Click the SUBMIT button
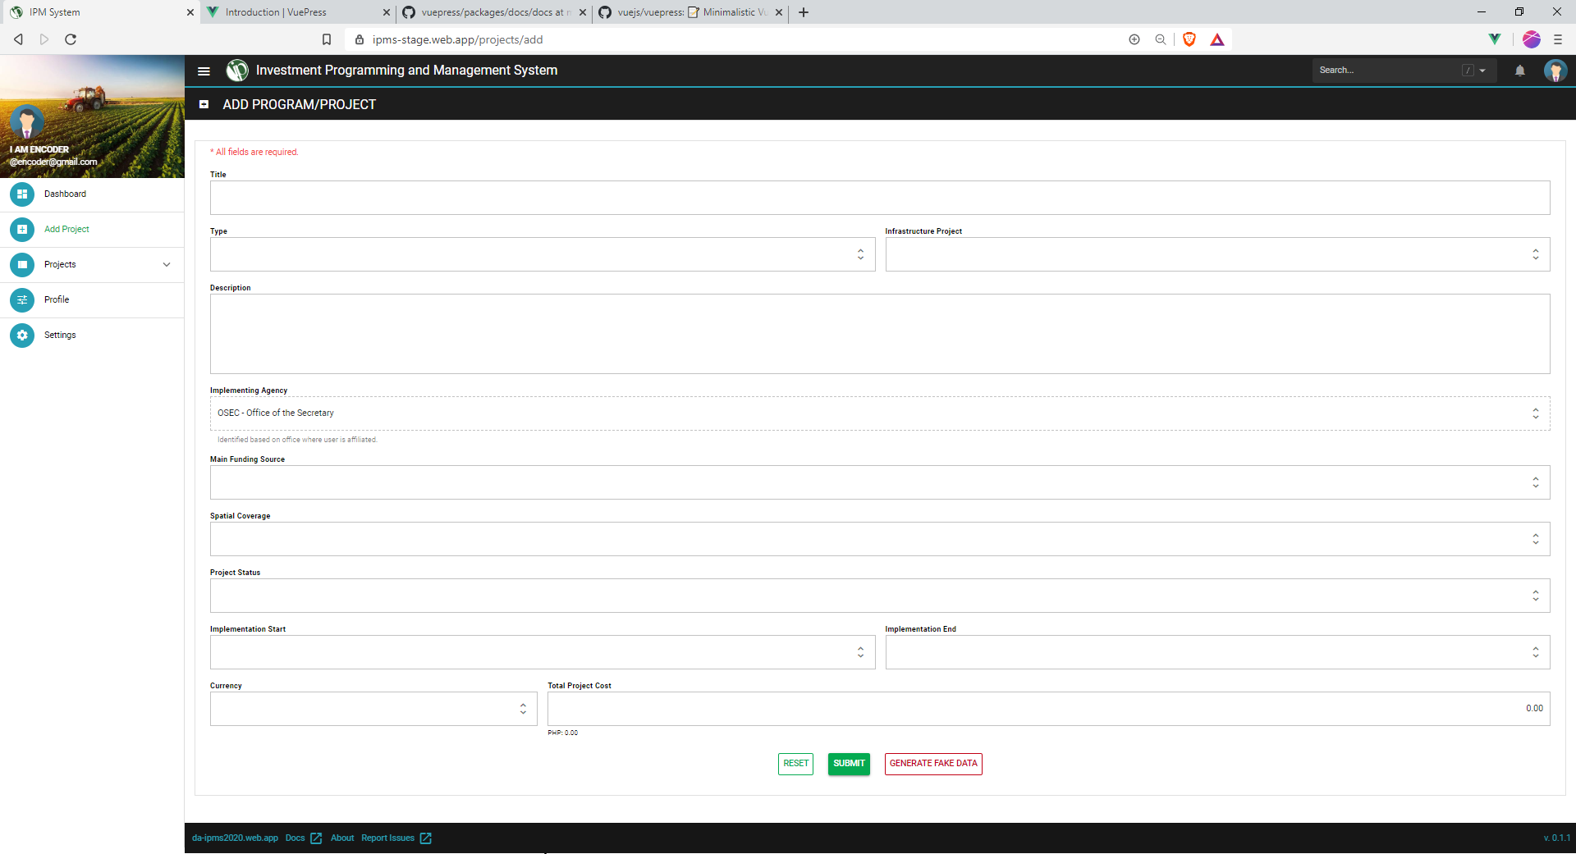The height and width of the screenshot is (854, 1576). click(849, 764)
